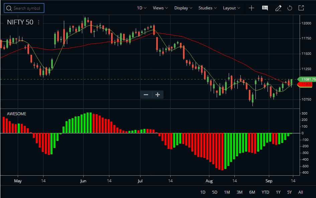The image size is (316, 198).
Task: Select the 5D range button
Action: click(x=215, y=192)
